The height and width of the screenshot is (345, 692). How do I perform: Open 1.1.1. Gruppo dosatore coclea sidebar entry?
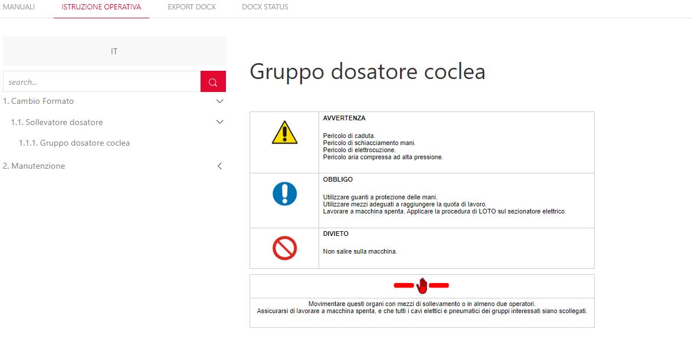coord(74,143)
